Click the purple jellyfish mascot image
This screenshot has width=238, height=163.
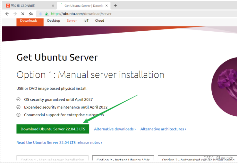click(x=224, y=87)
